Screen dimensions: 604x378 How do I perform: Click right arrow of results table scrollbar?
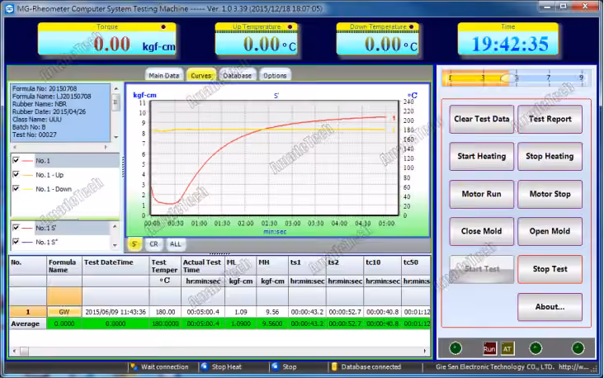coord(425,351)
